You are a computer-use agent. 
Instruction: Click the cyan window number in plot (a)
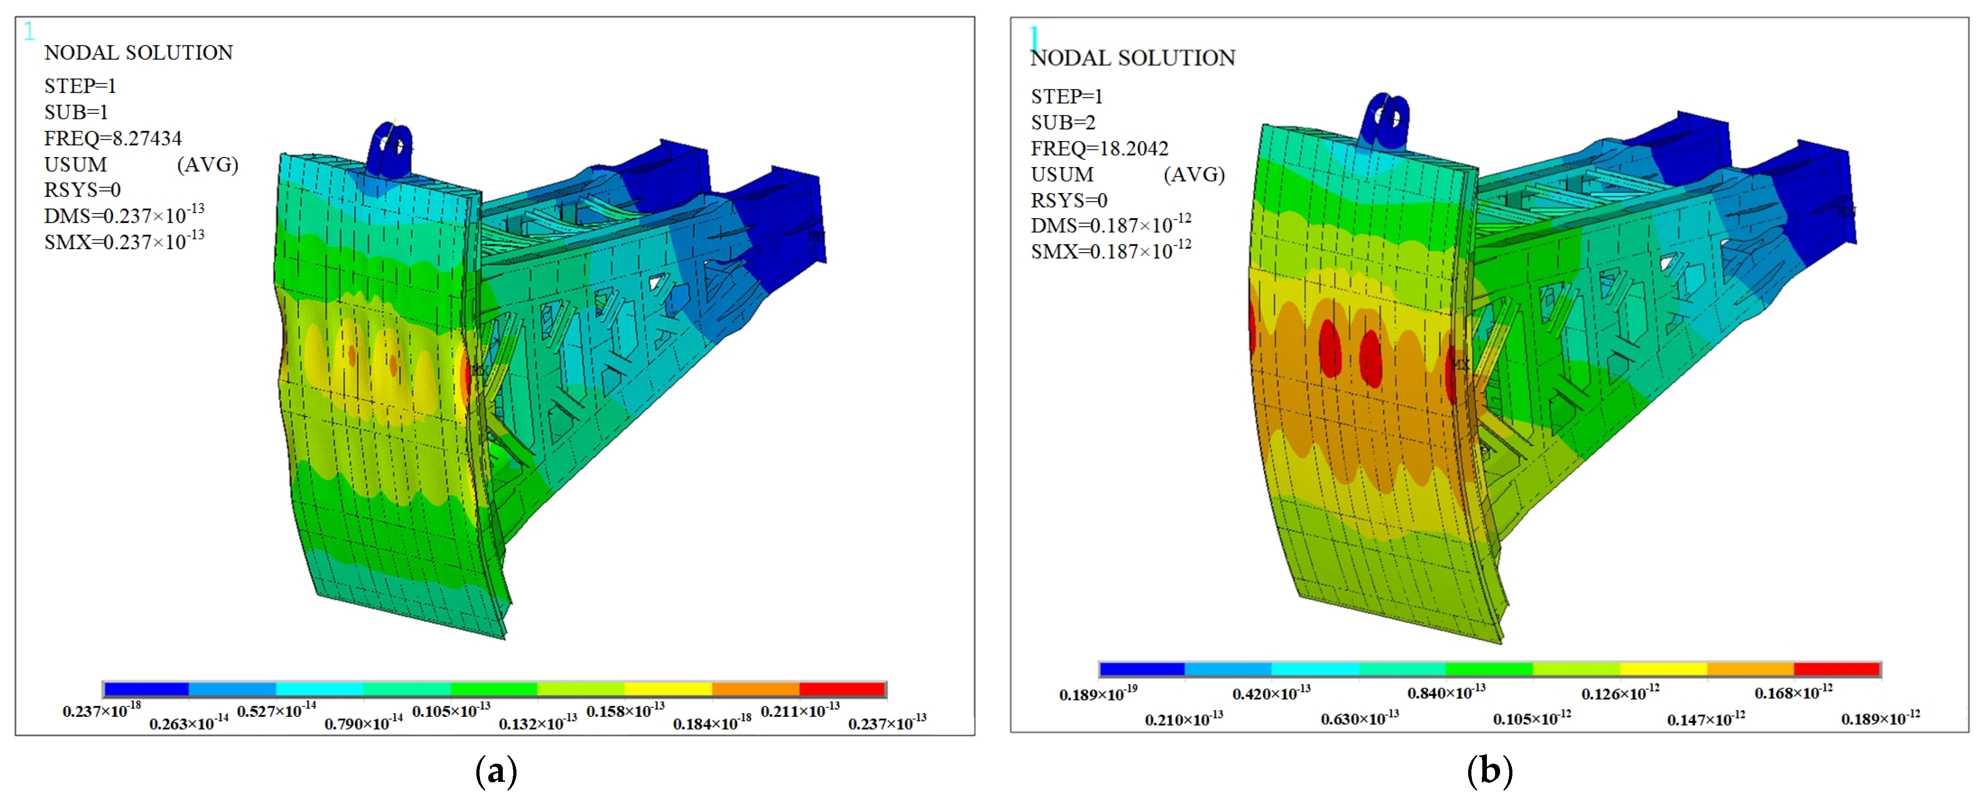pyautogui.click(x=29, y=31)
